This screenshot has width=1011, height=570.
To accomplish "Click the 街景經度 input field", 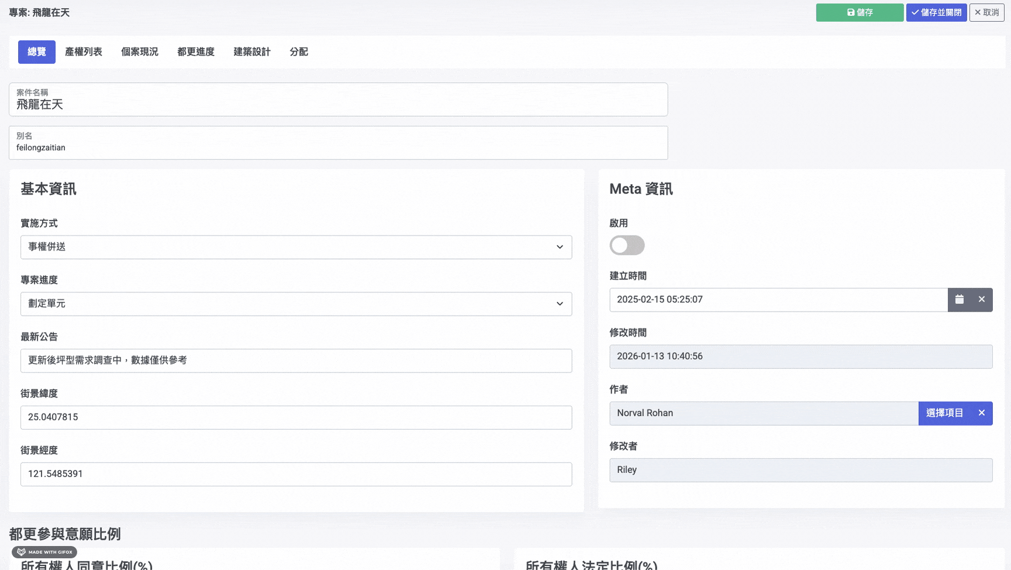I will coord(296,474).
